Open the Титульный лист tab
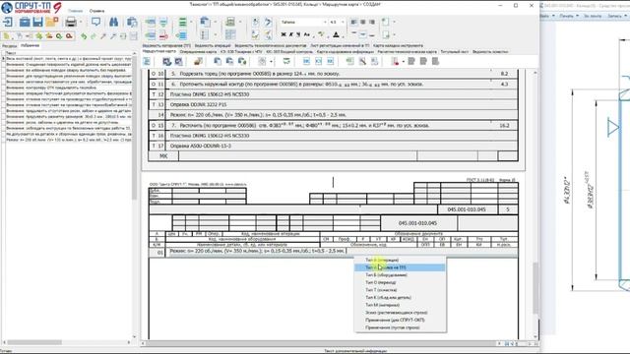This screenshot has height=354, width=630. 455,52
